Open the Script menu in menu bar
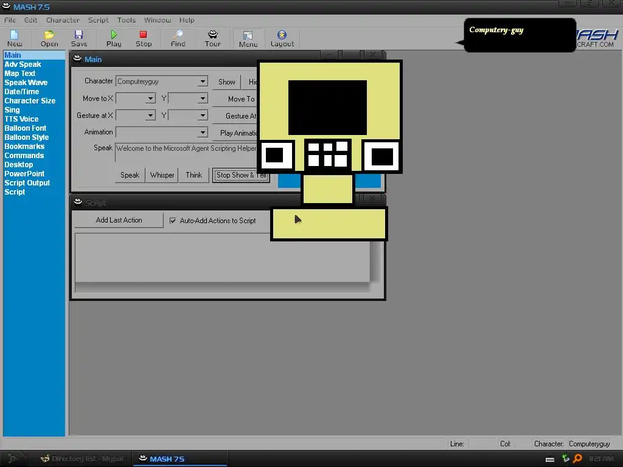 pyautogui.click(x=98, y=20)
